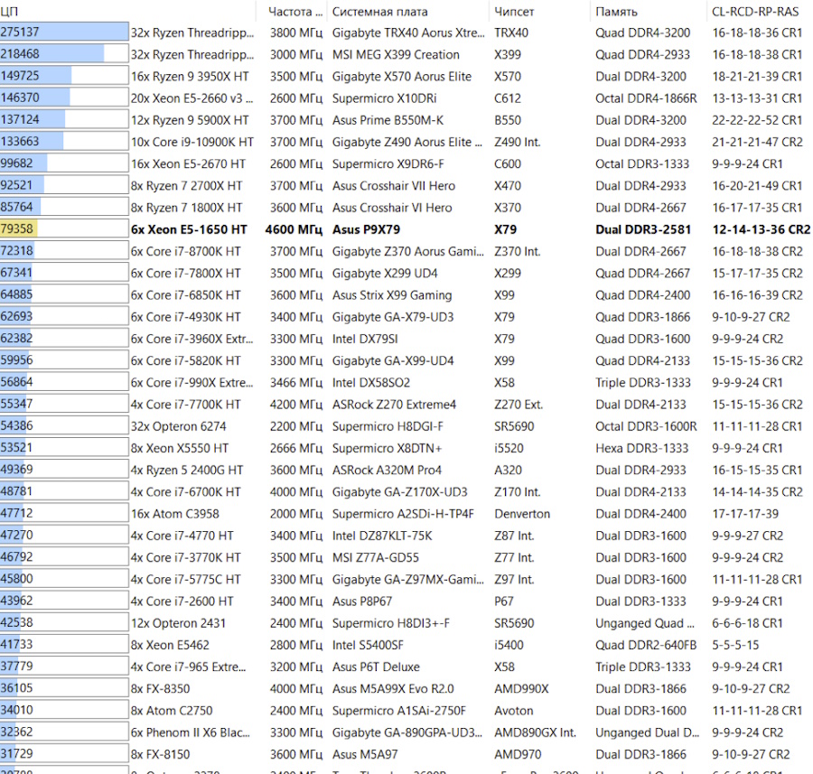Click the Системная плата column header
The width and height of the screenshot is (813, 774).
[x=407, y=12]
